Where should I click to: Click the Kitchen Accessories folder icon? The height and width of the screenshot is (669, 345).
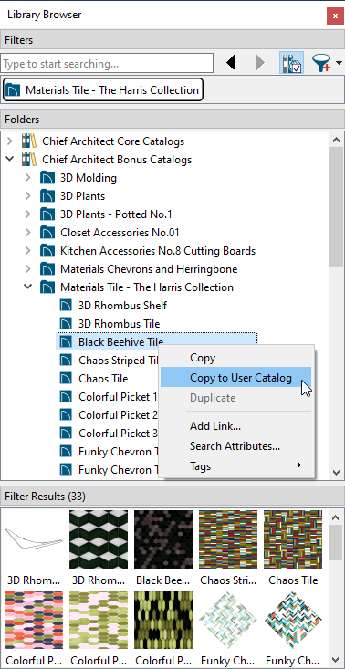[x=47, y=251]
